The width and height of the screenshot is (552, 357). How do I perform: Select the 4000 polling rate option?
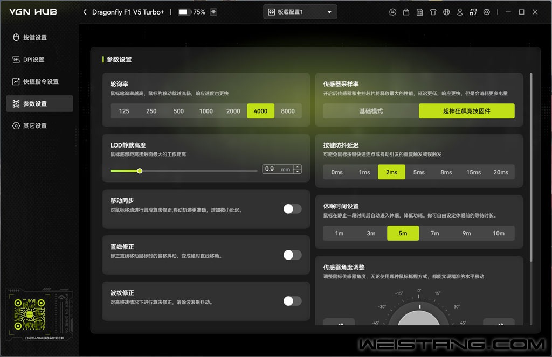pyautogui.click(x=260, y=111)
